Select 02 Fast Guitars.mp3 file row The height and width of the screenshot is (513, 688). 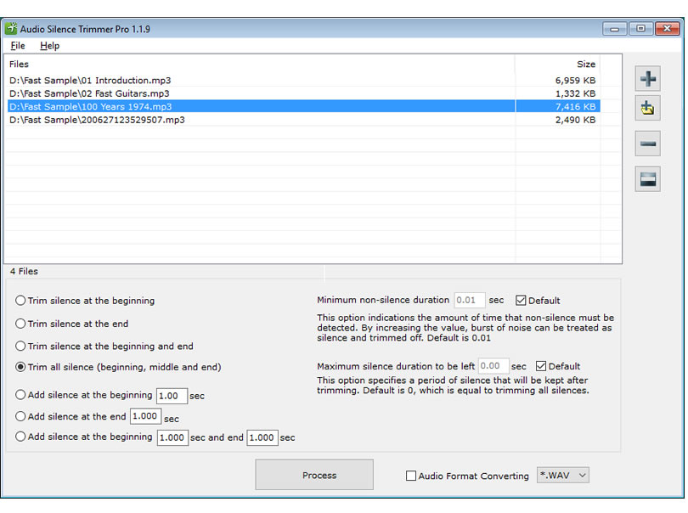[x=89, y=93]
